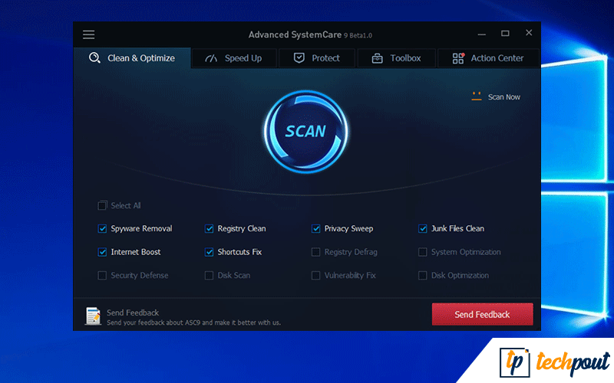Click the Action Center grid icon
The height and width of the screenshot is (383, 614).
(458, 58)
